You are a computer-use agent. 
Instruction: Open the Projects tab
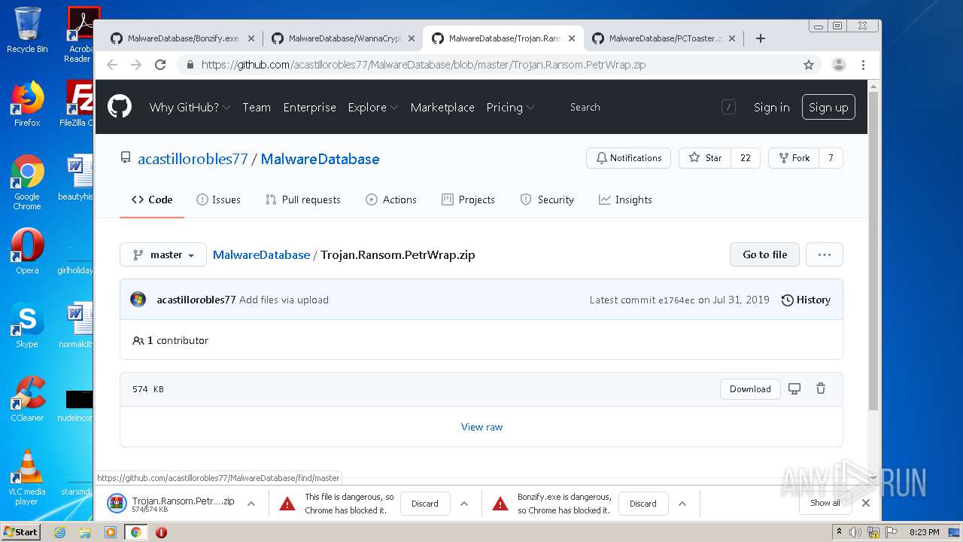click(x=468, y=199)
